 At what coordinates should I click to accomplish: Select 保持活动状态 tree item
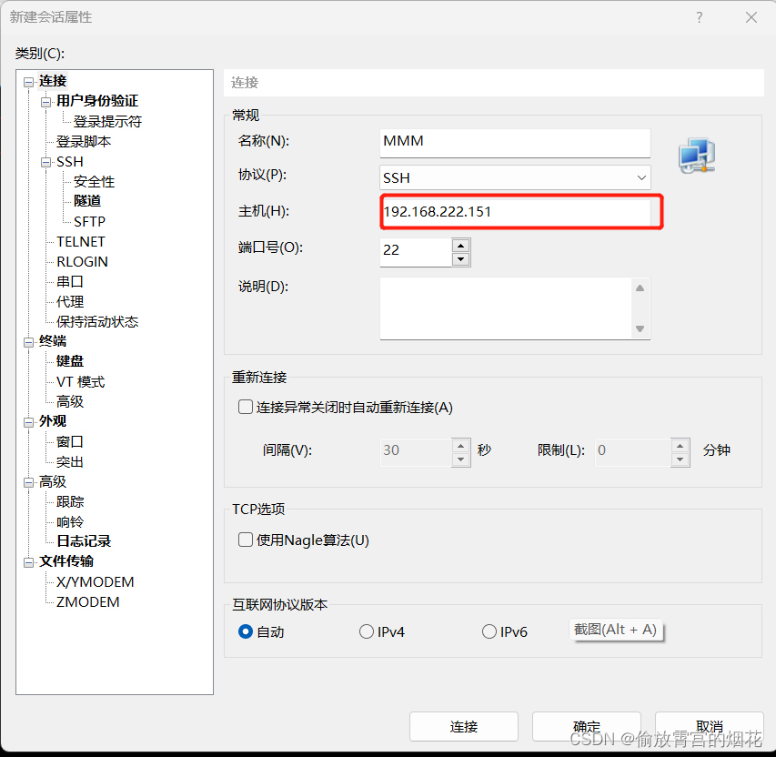[x=97, y=322]
